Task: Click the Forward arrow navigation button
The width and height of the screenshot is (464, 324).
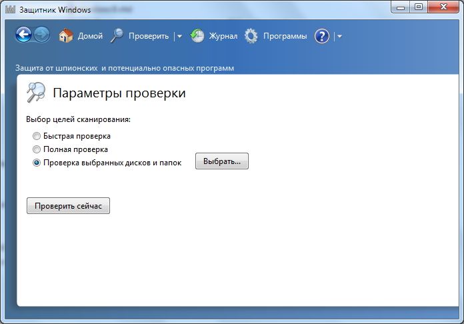Action: (42, 35)
